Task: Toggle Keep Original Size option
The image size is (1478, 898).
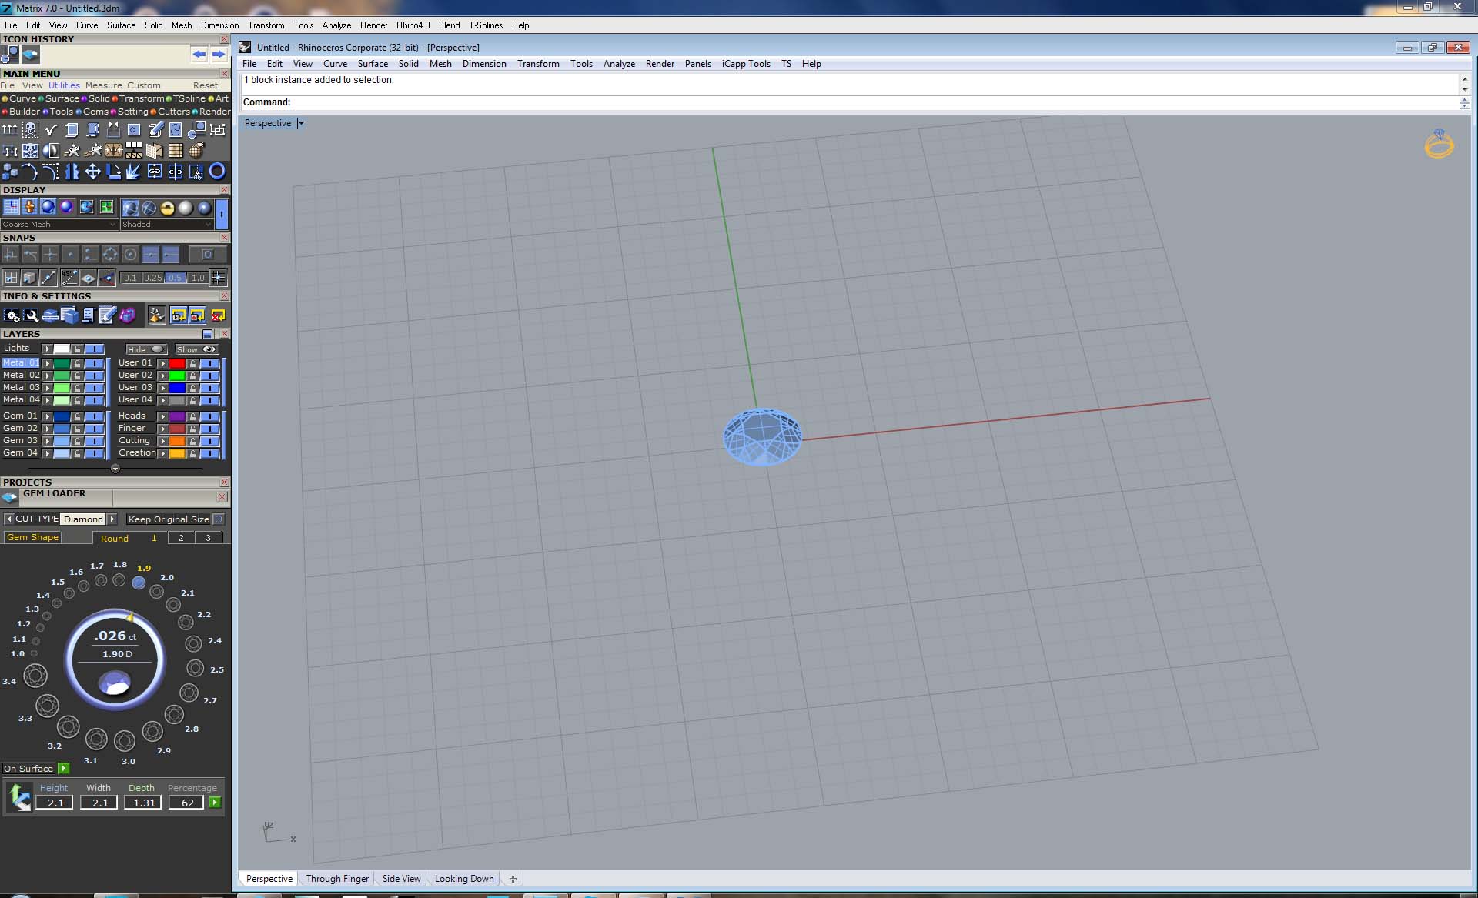Action: 219,519
